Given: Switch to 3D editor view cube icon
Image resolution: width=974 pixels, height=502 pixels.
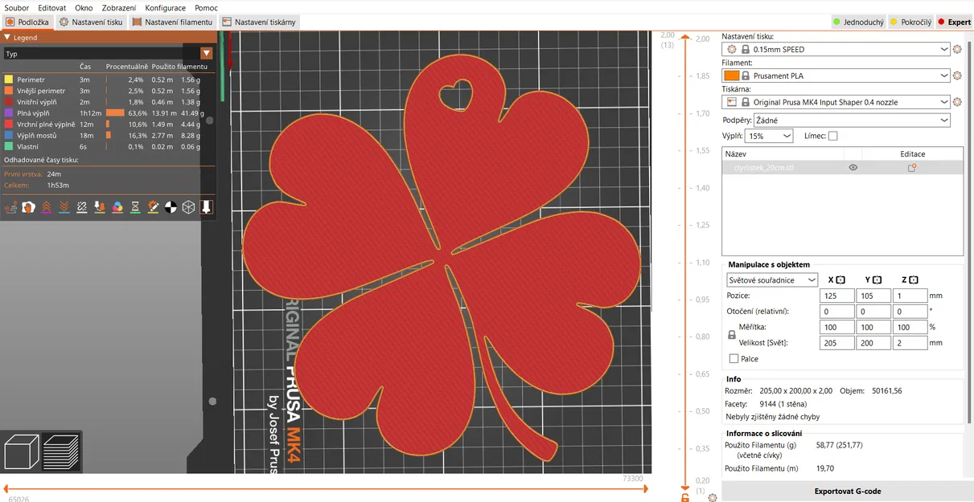Looking at the screenshot, I should [22, 451].
